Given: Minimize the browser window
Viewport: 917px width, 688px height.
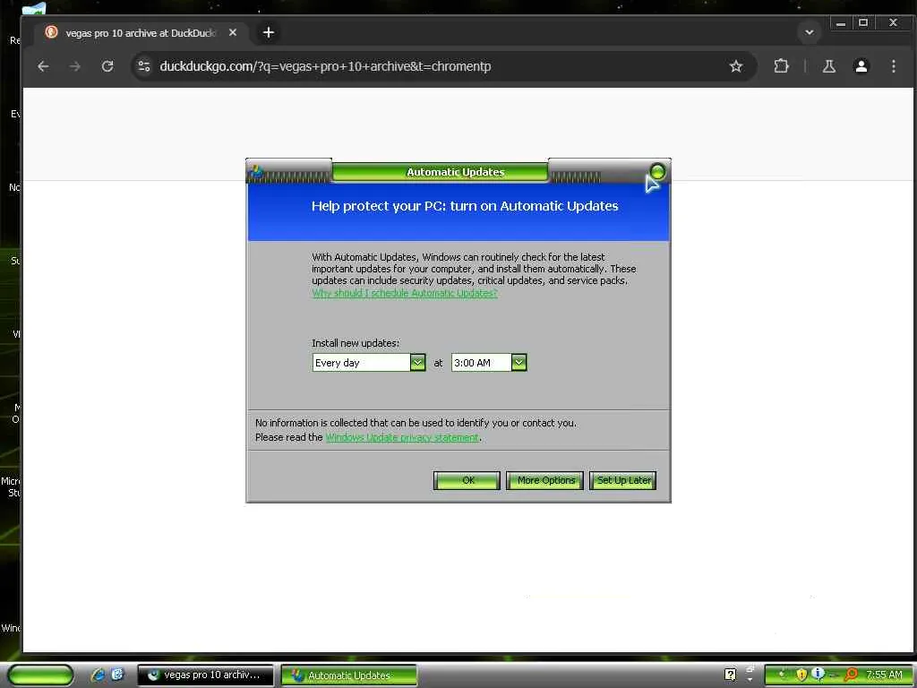Looking at the screenshot, I should coord(840,23).
